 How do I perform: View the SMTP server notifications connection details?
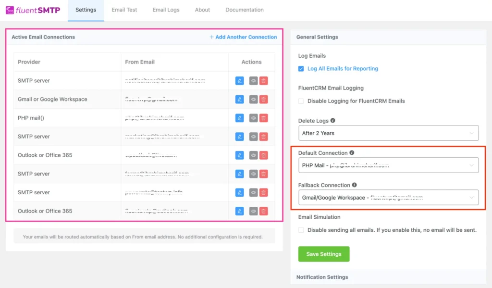coord(253,81)
